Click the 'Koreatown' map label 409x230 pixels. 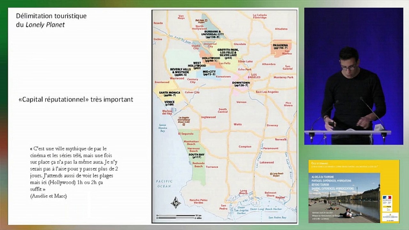tap(223, 77)
